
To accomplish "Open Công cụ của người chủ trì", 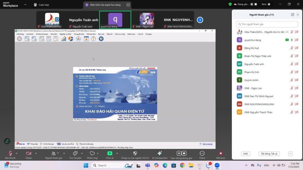I will 135,153.
